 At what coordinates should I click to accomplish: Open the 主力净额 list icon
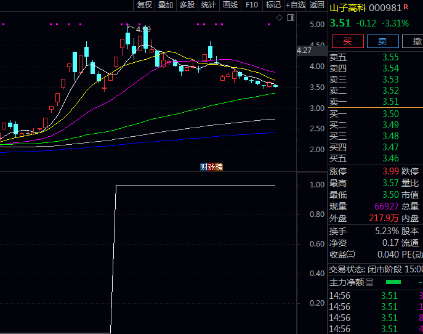(369, 283)
